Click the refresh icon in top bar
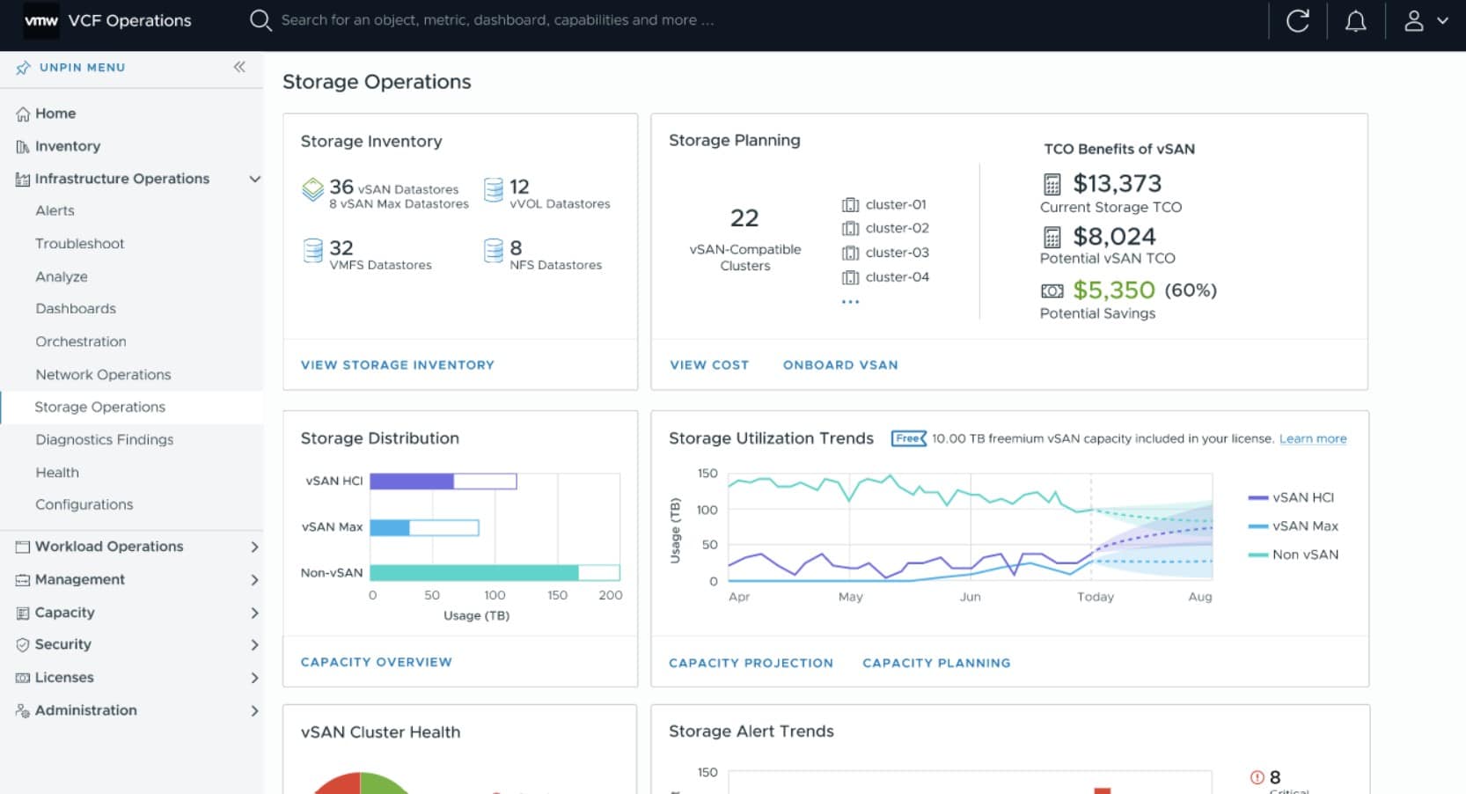Screen dimensions: 1466x794 click(1299, 20)
